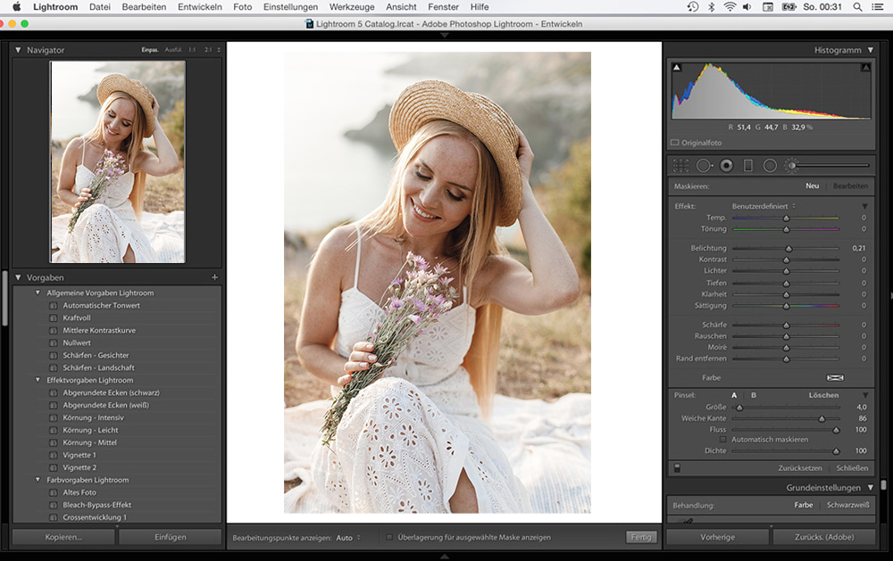
Task: Click the Bluetooth menu bar icon
Action: pos(711,7)
